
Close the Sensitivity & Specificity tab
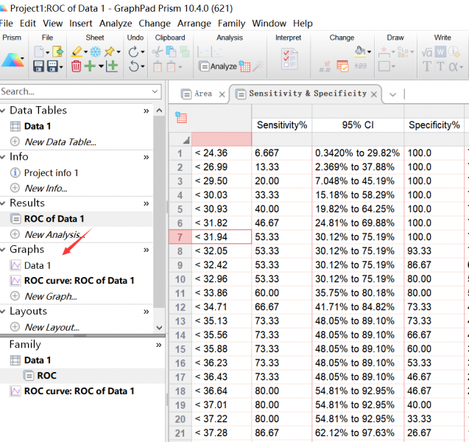(373, 94)
